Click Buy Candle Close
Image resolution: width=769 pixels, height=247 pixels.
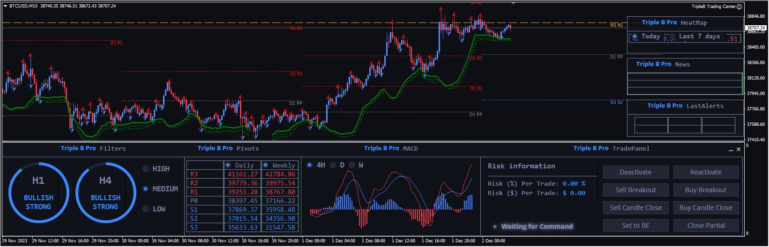pos(706,208)
